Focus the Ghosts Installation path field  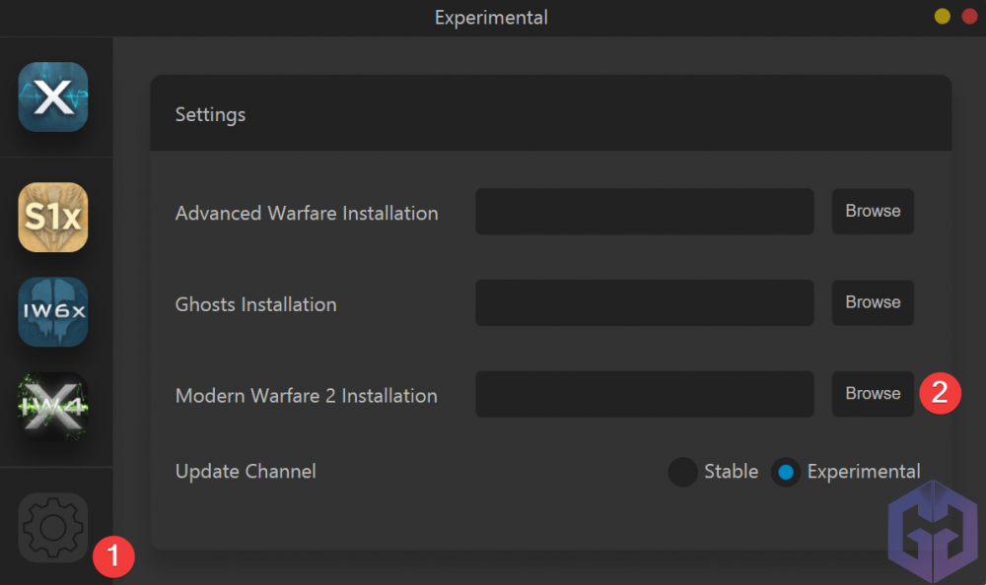tap(644, 302)
